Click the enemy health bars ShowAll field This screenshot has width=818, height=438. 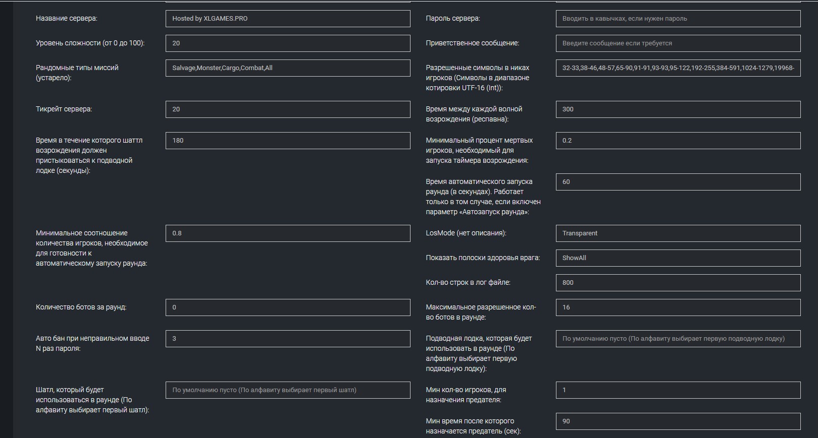pos(678,258)
